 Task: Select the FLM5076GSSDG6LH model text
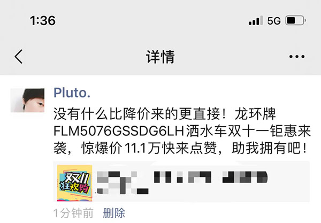pos(119,131)
